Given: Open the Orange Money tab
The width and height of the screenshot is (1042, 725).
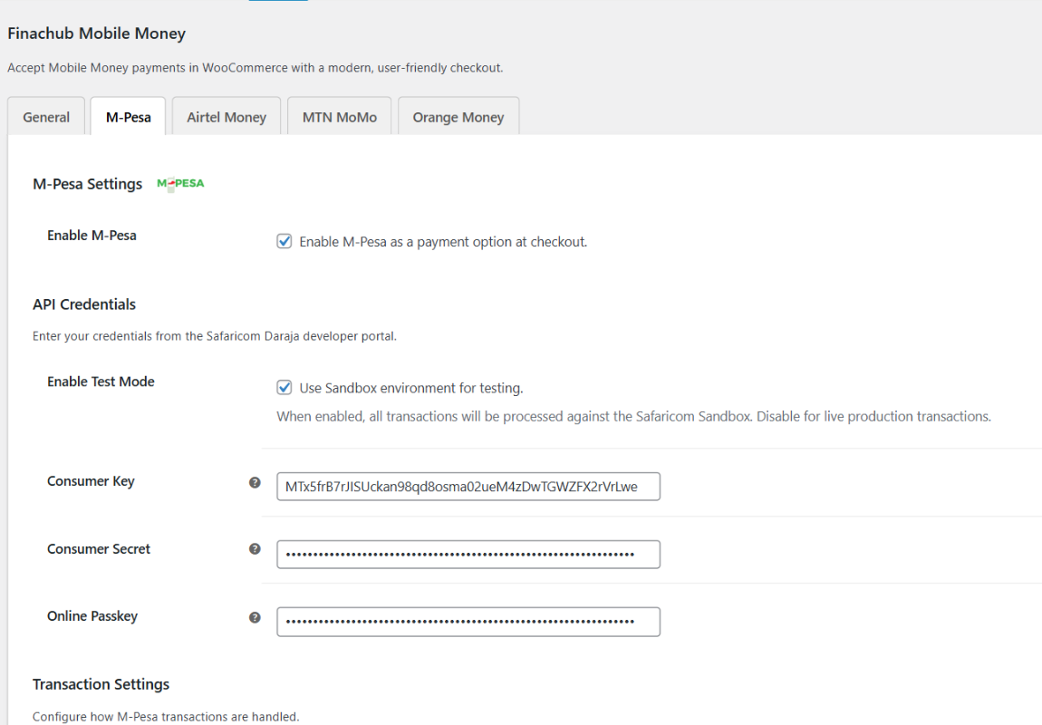Looking at the screenshot, I should coord(458,116).
